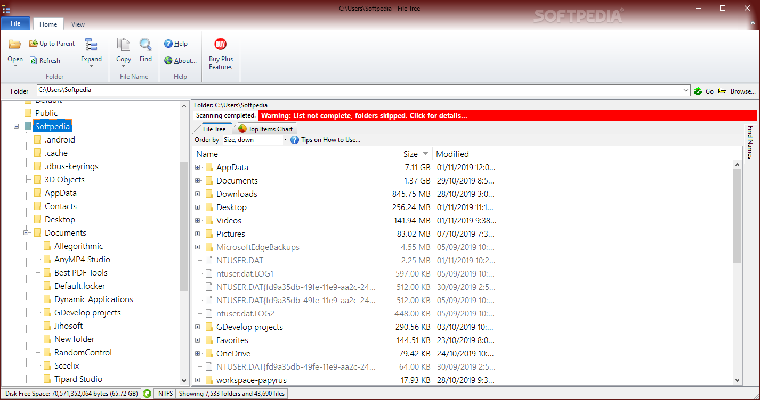
Task: Switch to Top Items Chart tab
Action: [x=265, y=129]
